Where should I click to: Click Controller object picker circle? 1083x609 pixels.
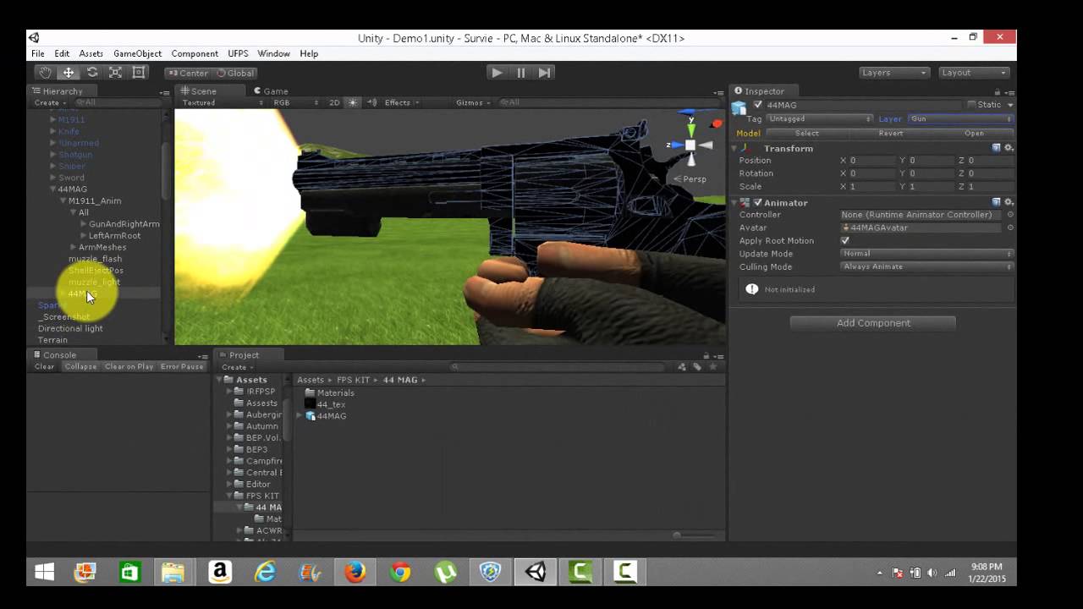click(x=1010, y=215)
